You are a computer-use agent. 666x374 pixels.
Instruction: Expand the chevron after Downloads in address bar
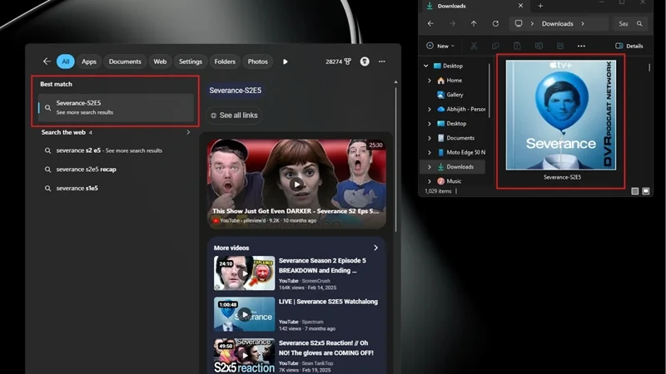point(582,24)
